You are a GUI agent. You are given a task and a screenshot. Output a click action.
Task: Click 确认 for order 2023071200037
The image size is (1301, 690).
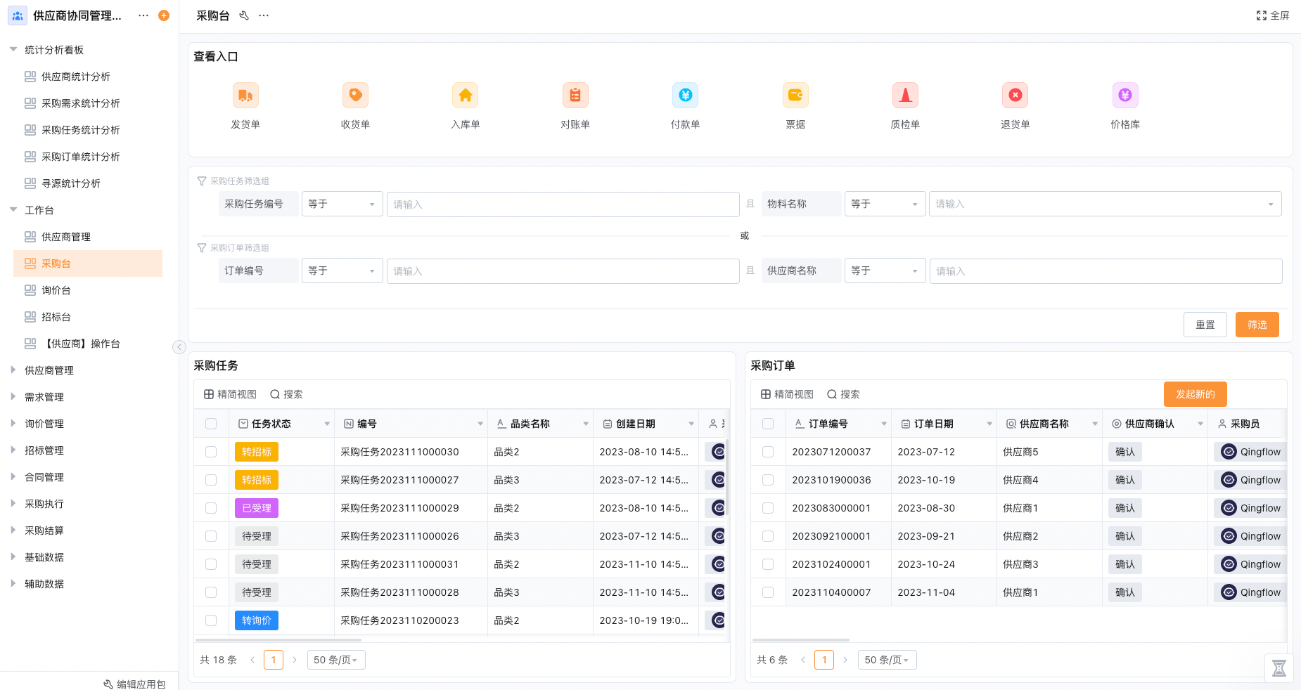tap(1125, 452)
